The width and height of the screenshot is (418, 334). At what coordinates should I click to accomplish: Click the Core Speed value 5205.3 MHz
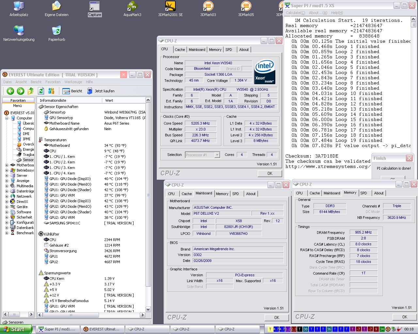tap(201, 123)
